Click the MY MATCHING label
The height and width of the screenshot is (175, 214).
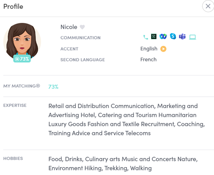click(x=22, y=86)
